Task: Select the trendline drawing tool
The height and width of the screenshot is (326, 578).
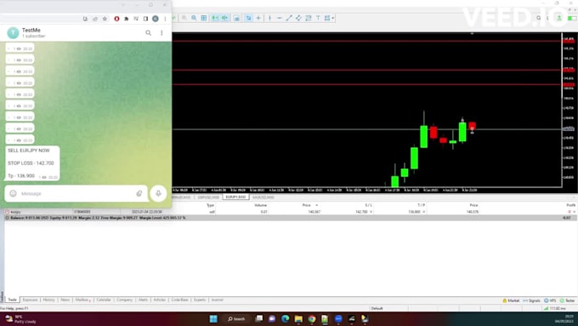Action: (289, 18)
